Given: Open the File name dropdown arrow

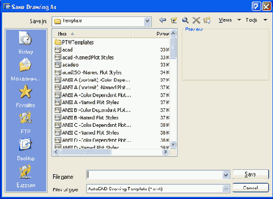Looking at the screenshot, I should (x=226, y=175).
